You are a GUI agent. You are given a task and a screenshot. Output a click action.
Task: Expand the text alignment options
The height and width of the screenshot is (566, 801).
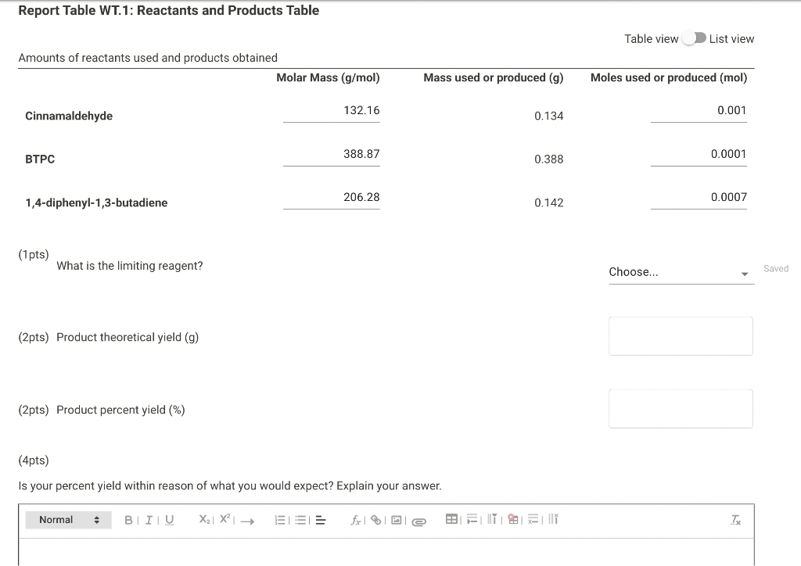[x=319, y=519]
